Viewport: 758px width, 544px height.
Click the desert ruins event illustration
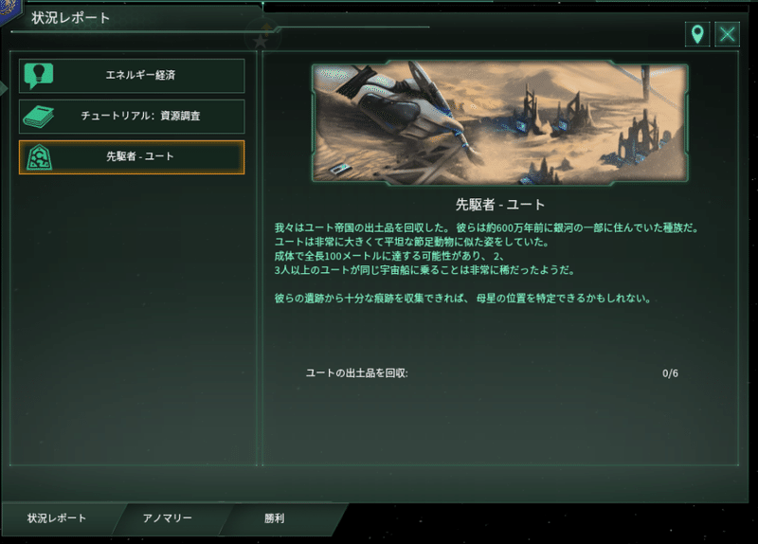500,123
